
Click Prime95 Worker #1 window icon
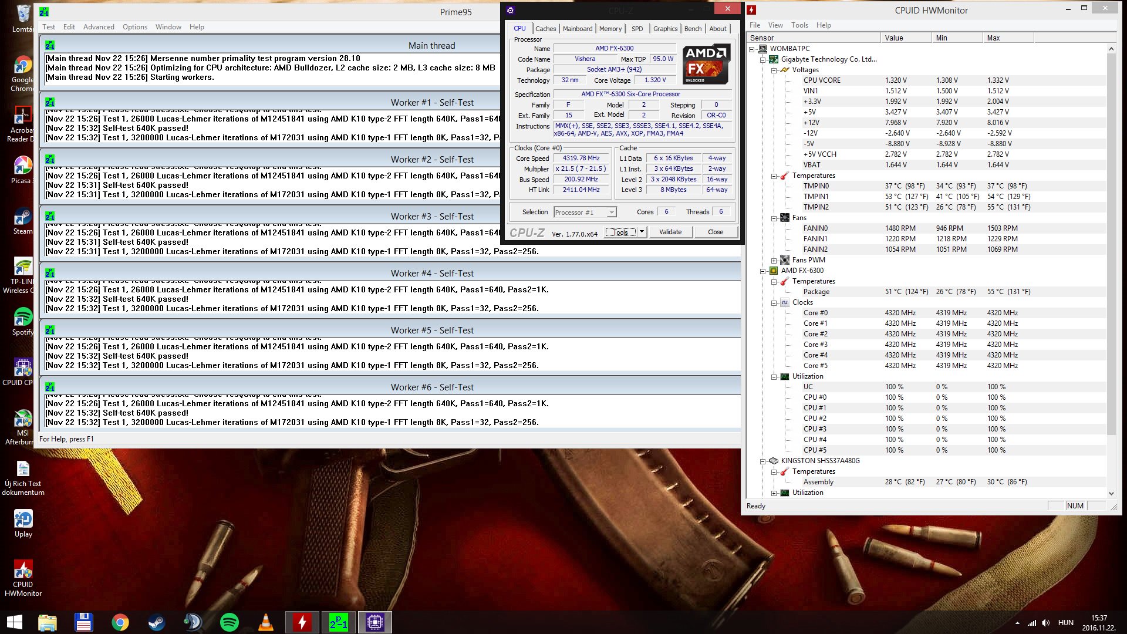50,102
